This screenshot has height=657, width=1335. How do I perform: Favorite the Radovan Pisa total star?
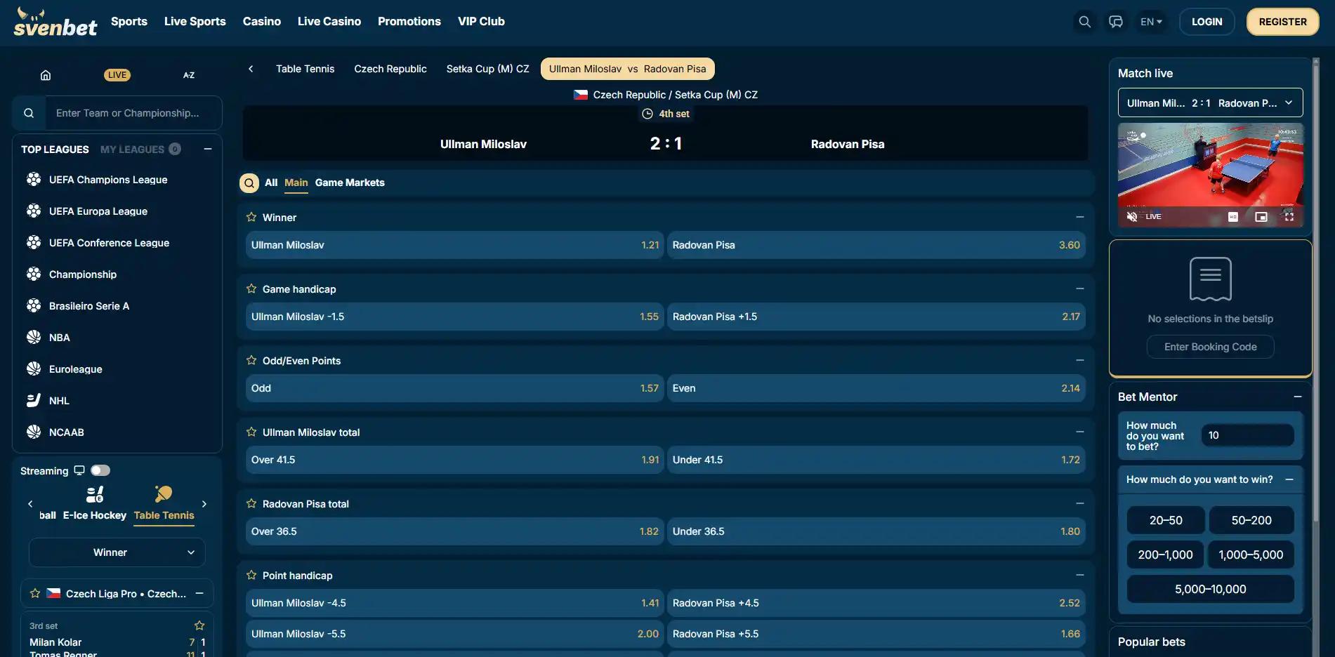coord(251,504)
